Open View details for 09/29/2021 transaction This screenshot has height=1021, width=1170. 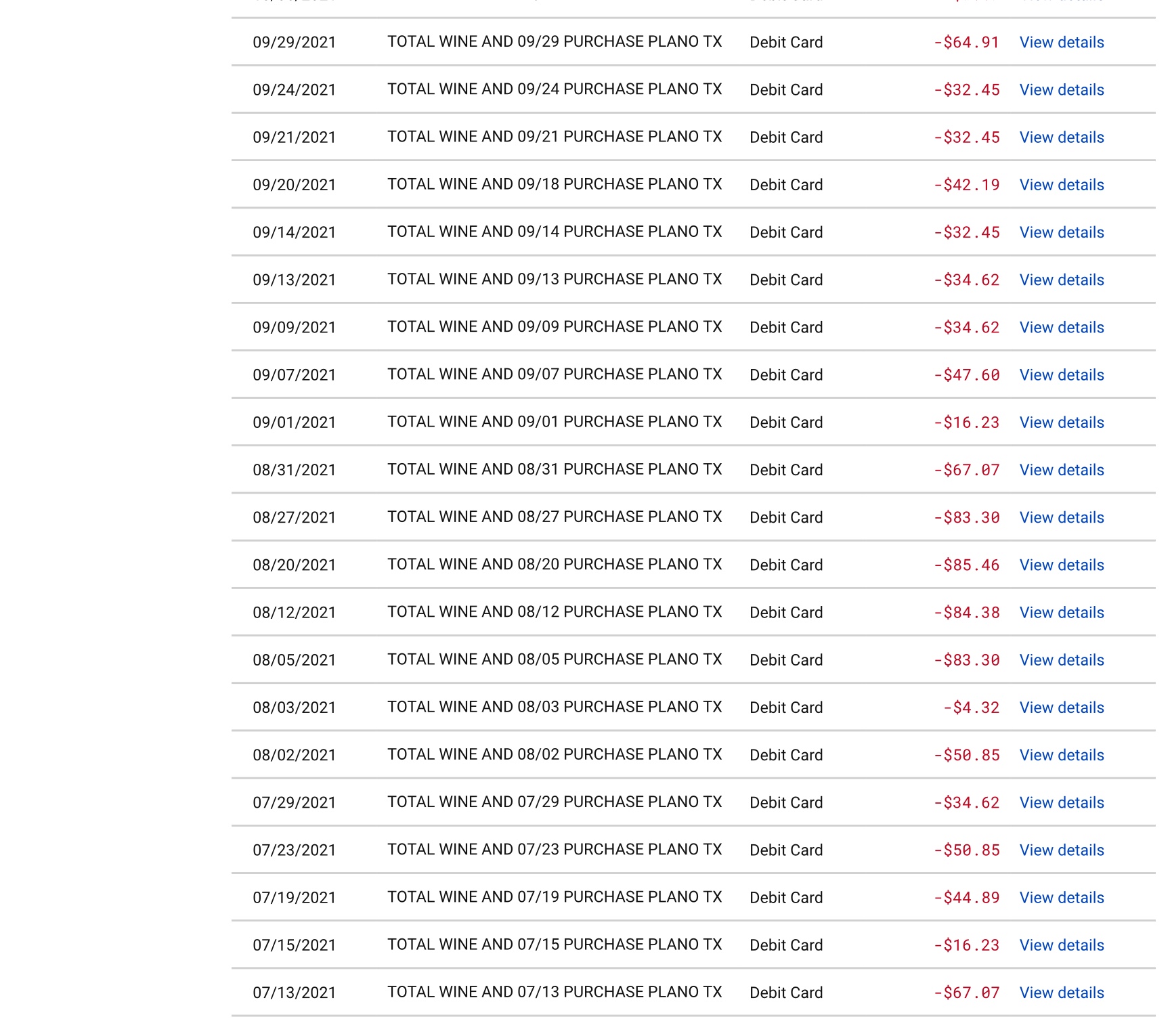(1061, 43)
